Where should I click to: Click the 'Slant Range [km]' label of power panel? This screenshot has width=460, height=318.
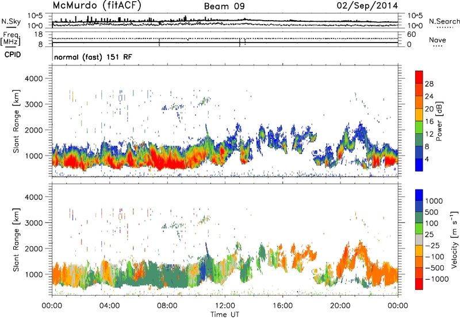[x=16, y=121]
